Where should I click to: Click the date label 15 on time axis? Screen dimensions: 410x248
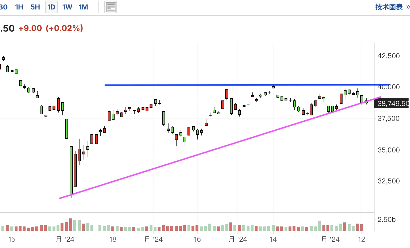point(12,239)
